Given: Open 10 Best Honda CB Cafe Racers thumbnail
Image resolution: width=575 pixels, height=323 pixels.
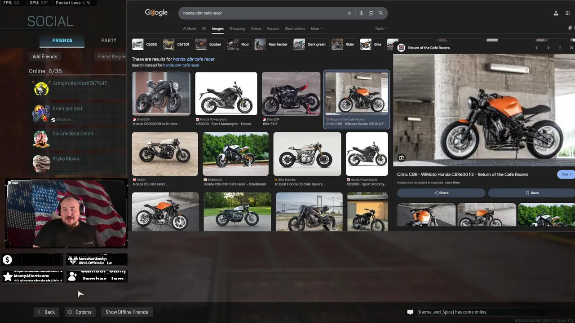Looking at the screenshot, I should point(307,154).
